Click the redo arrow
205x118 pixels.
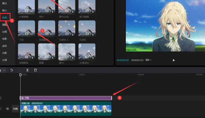19,70
